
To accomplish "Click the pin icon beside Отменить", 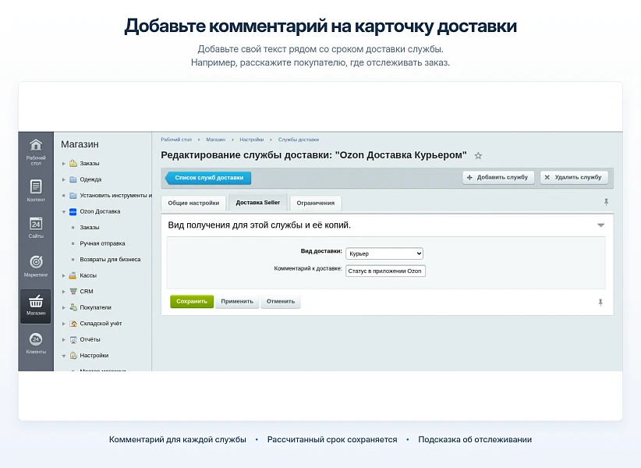I will coord(600,303).
